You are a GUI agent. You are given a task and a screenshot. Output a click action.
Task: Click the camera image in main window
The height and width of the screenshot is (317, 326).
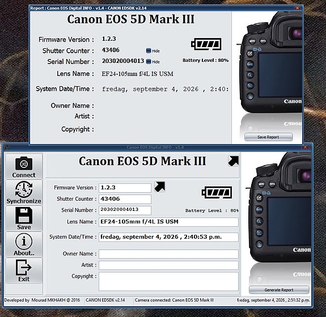tap(278, 208)
